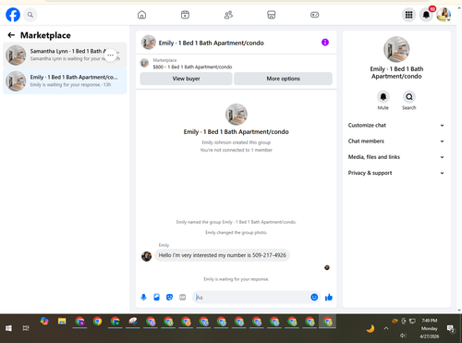Go back with the Marketplace arrow
Image resolution: width=462 pixels, height=343 pixels.
click(11, 35)
